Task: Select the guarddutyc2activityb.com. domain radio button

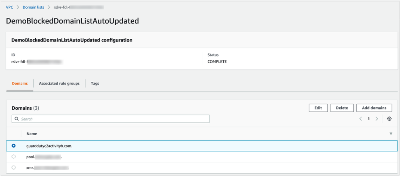Action: click(x=13, y=146)
